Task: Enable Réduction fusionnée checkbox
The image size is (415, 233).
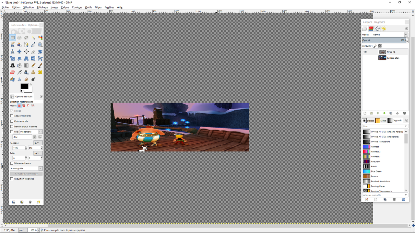Action: [x=12, y=179]
